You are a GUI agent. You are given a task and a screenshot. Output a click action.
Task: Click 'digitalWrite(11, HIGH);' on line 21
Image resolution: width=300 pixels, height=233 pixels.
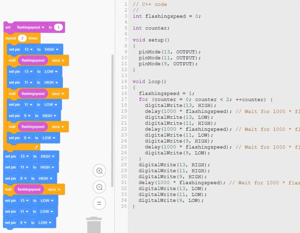pyautogui.click(x=180, y=123)
